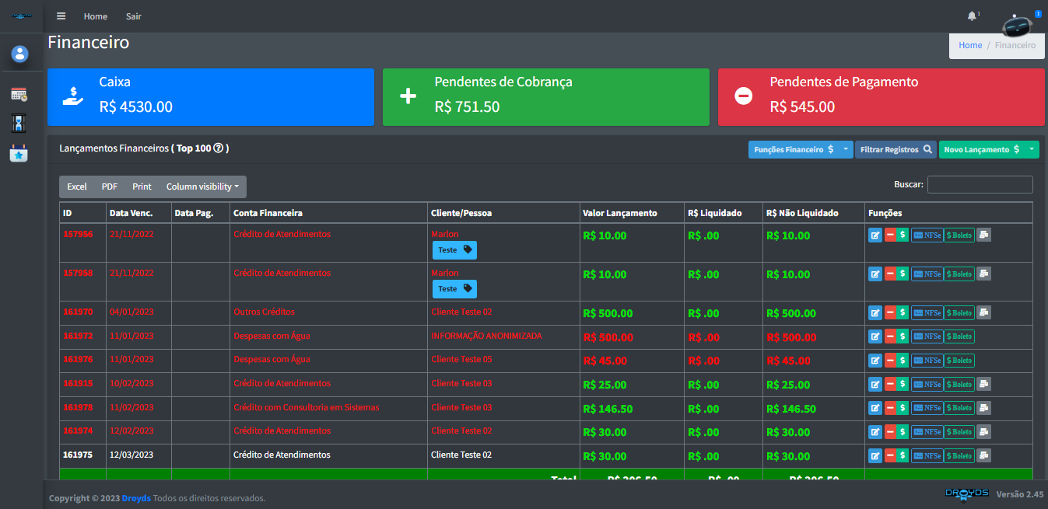Sort table by ID column header
Image resolution: width=1048 pixels, height=509 pixels.
83,213
